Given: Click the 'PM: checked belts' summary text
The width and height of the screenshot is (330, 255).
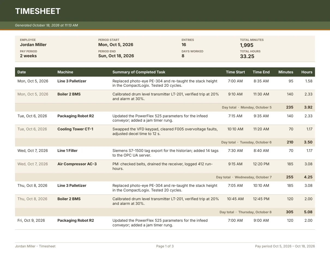Looking at the screenshot, I should pyautogui.click(x=163, y=166).
